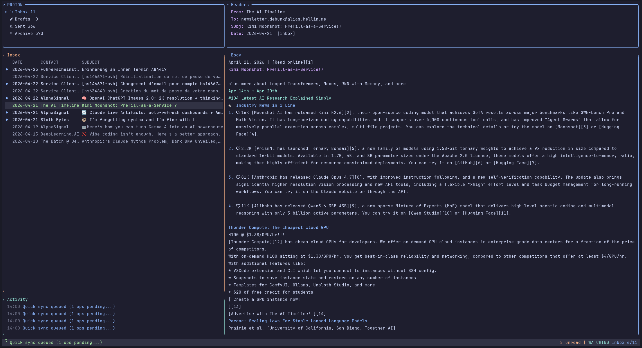Click WATCHING Inbox 6/11 status text
This screenshot has height=348, width=642.
[x=613, y=343]
